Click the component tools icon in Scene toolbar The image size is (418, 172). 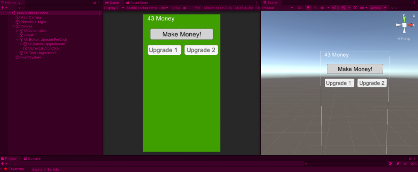tap(355, 8)
